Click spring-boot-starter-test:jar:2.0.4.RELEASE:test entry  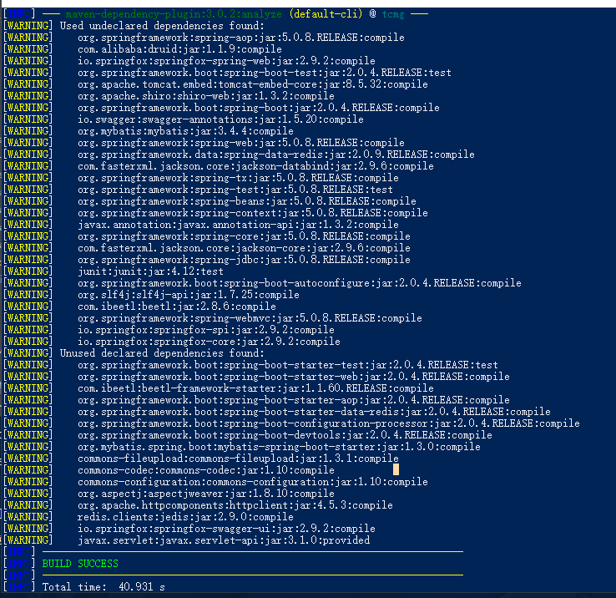288,365
